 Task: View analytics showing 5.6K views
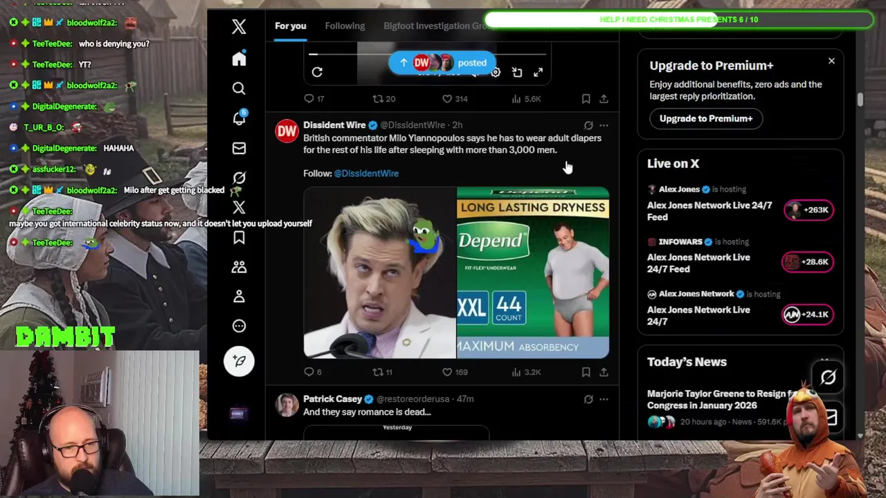point(526,99)
